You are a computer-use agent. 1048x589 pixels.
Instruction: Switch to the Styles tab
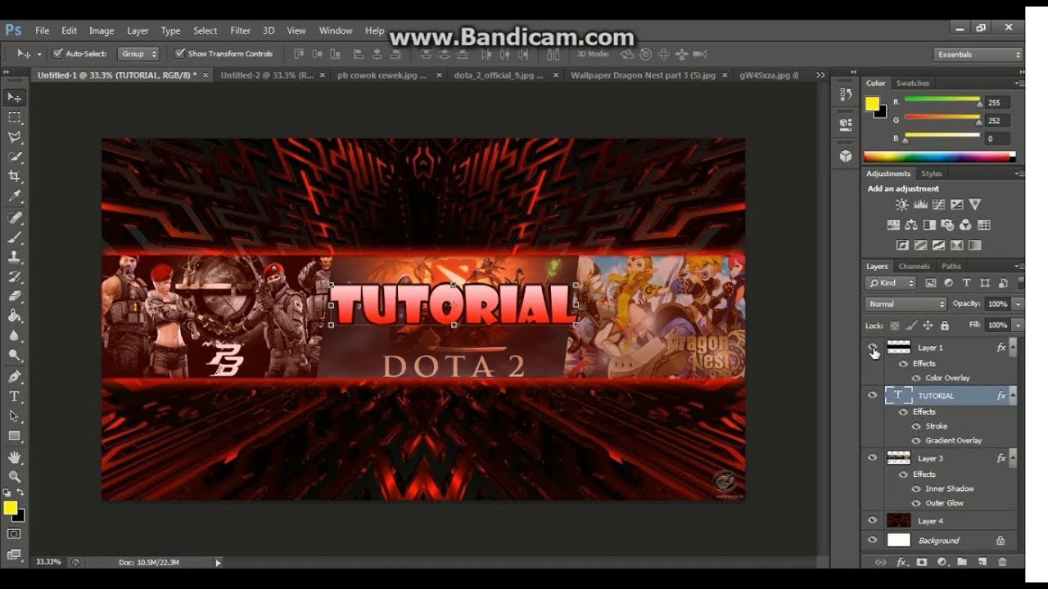point(931,173)
